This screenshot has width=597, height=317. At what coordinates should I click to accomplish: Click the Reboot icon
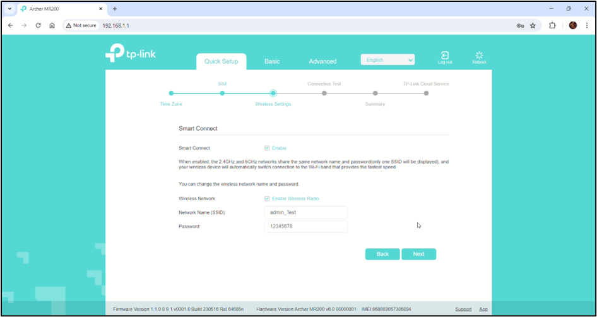pos(479,56)
